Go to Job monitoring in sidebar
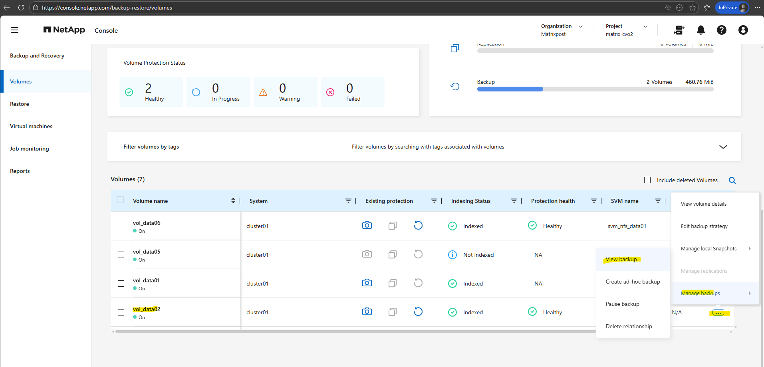This screenshot has height=367, width=764. point(30,149)
